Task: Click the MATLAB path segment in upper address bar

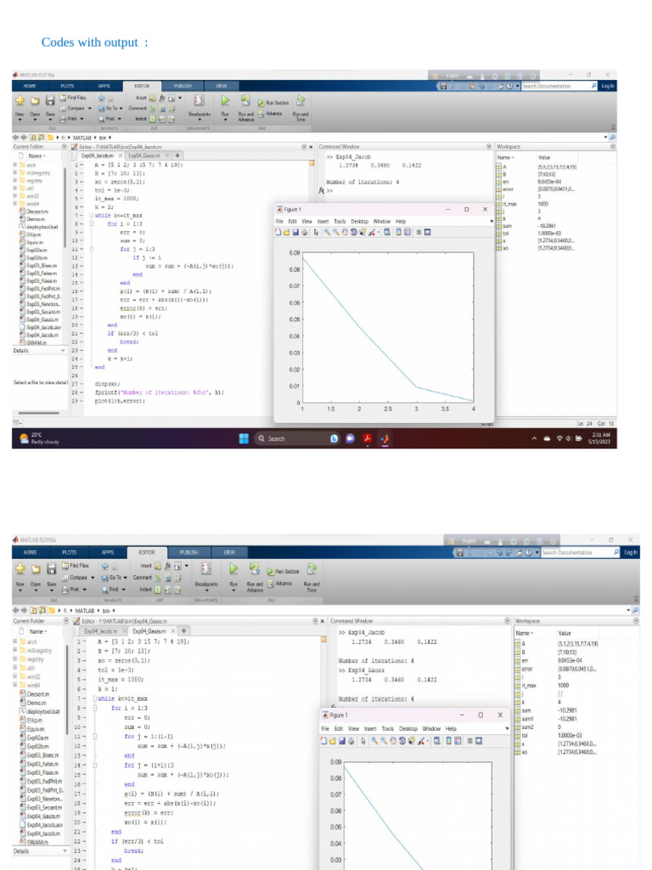Action: [81, 138]
